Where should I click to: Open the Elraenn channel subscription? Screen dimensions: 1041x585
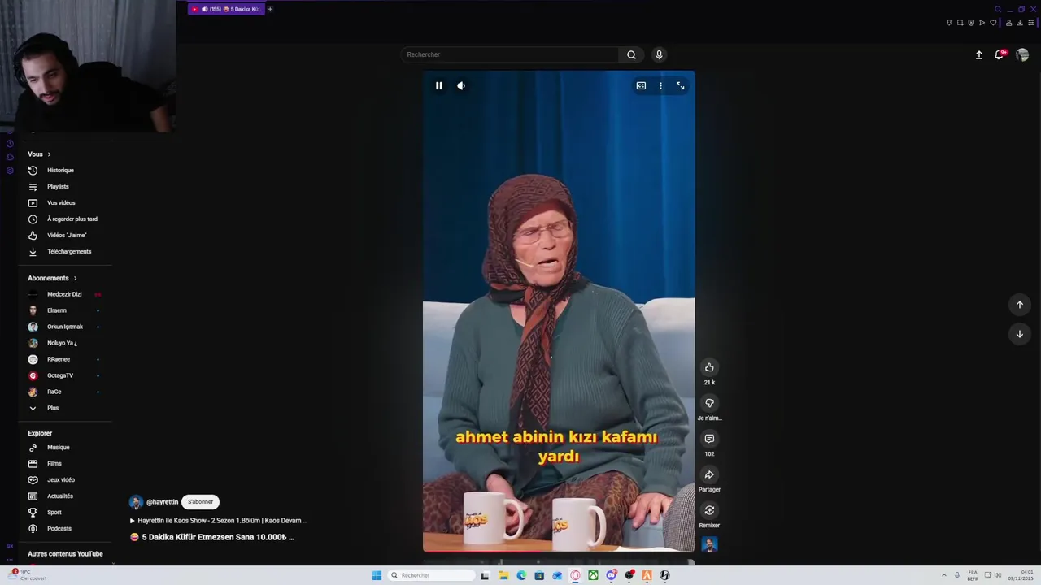click(57, 310)
